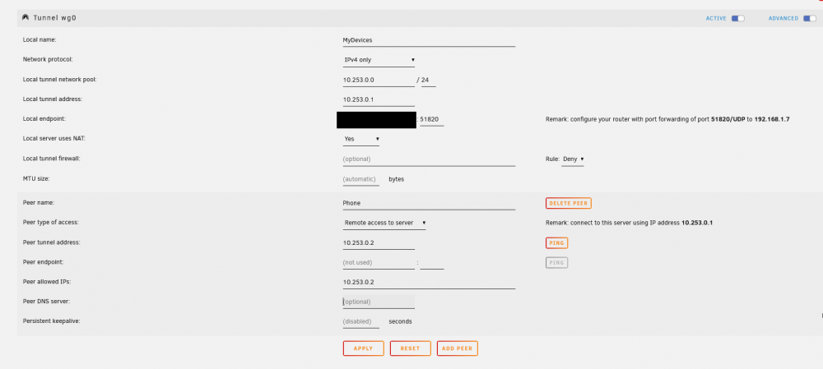Click the greyed PING button beside Peer endpoint
The height and width of the screenshot is (369, 823).
pyautogui.click(x=556, y=263)
